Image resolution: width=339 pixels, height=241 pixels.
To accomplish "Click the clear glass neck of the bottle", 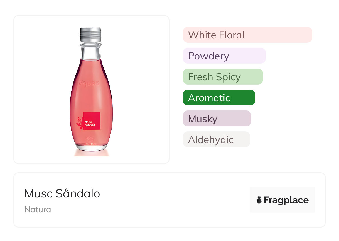I will coord(90,52).
